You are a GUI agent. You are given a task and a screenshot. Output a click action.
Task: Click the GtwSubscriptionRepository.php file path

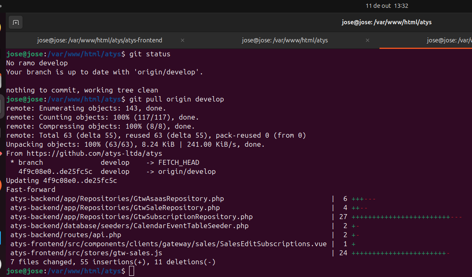pos(132,217)
